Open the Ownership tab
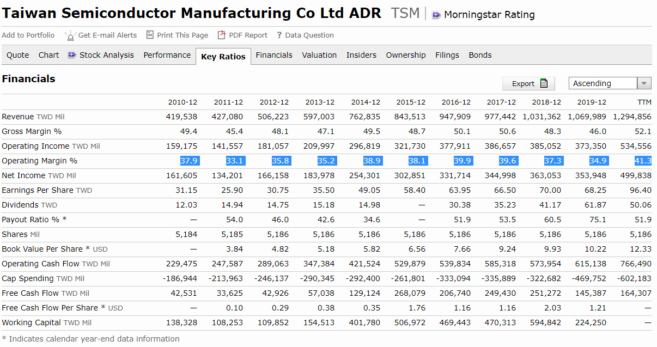Viewport: 657px width, 347px height. [406, 55]
